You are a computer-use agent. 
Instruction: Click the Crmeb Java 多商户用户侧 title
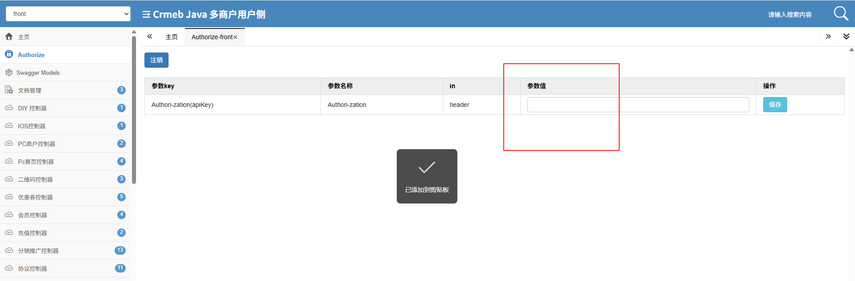click(x=209, y=14)
